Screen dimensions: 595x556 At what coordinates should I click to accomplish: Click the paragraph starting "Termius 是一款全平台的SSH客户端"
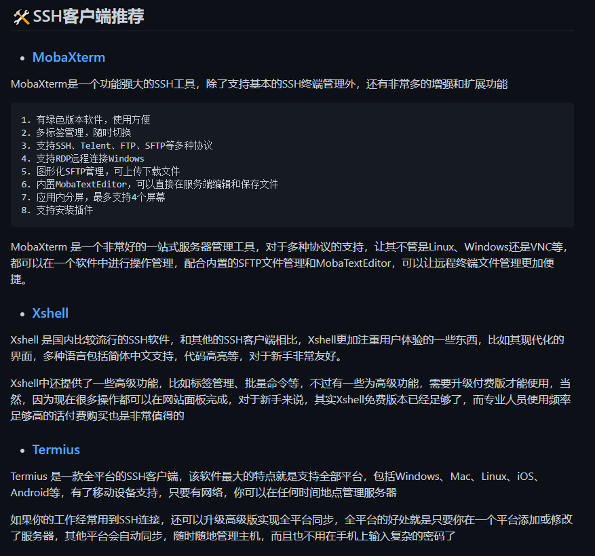tap(275, 484)
